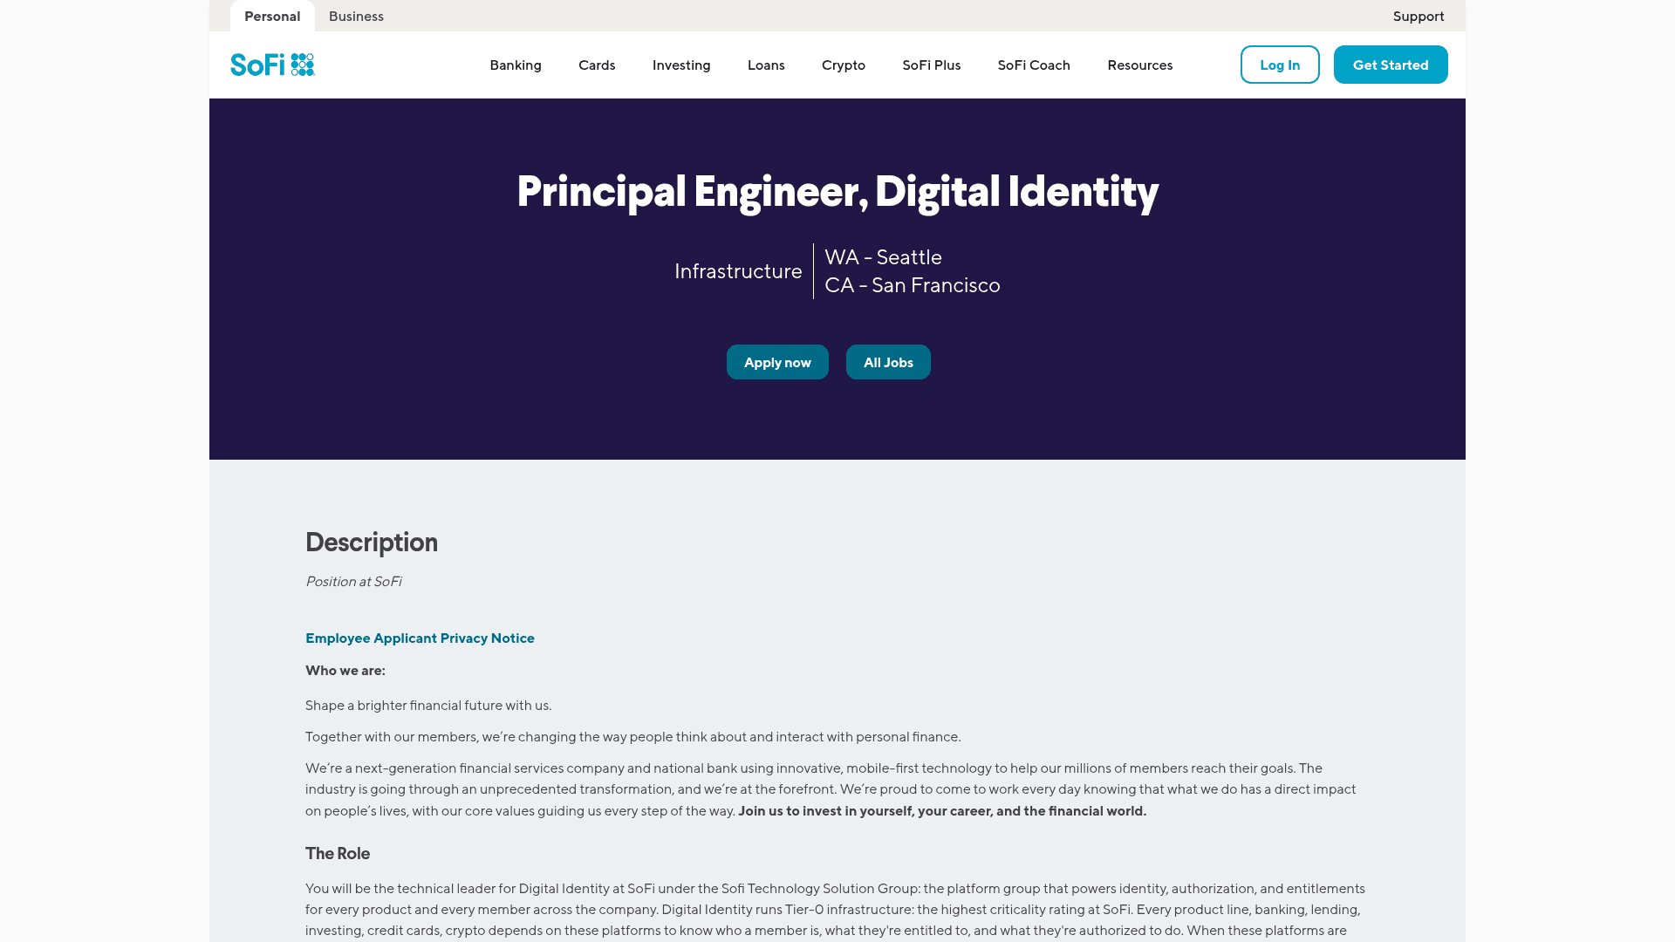Image resolution: width=1675 pixels, height=942 pixels.
Task: Click the Get Started button
Action: click(x=1391, y=65)
